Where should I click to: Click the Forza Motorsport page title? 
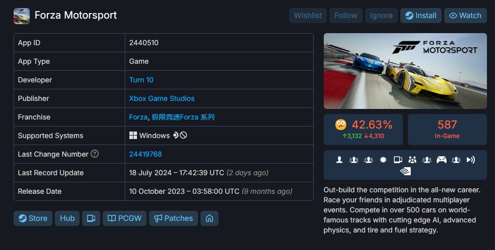(76, 15)
